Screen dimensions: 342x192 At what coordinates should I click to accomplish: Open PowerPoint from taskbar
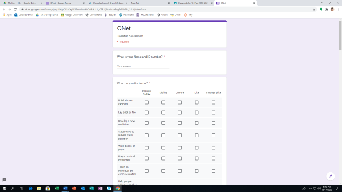point(74,188)
